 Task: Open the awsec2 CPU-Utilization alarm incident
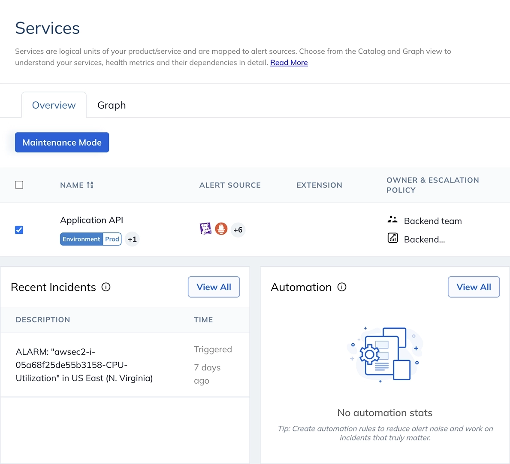84,365
